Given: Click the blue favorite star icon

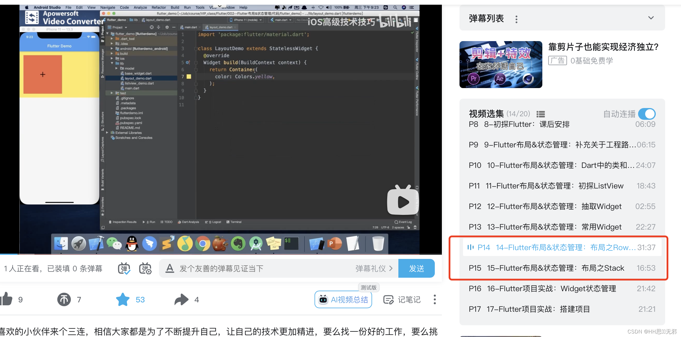Looking at the screenshot, I should click(x=123, y=299).
